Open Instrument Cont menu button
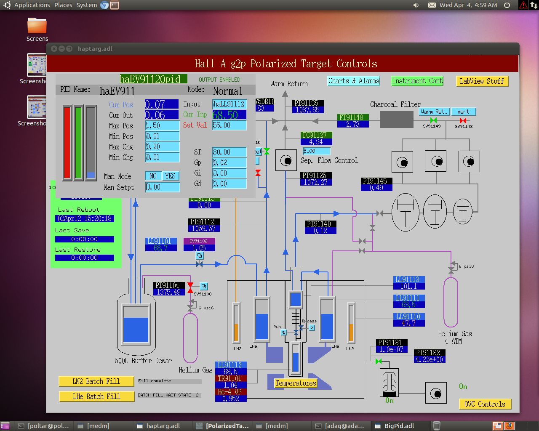 417,81
